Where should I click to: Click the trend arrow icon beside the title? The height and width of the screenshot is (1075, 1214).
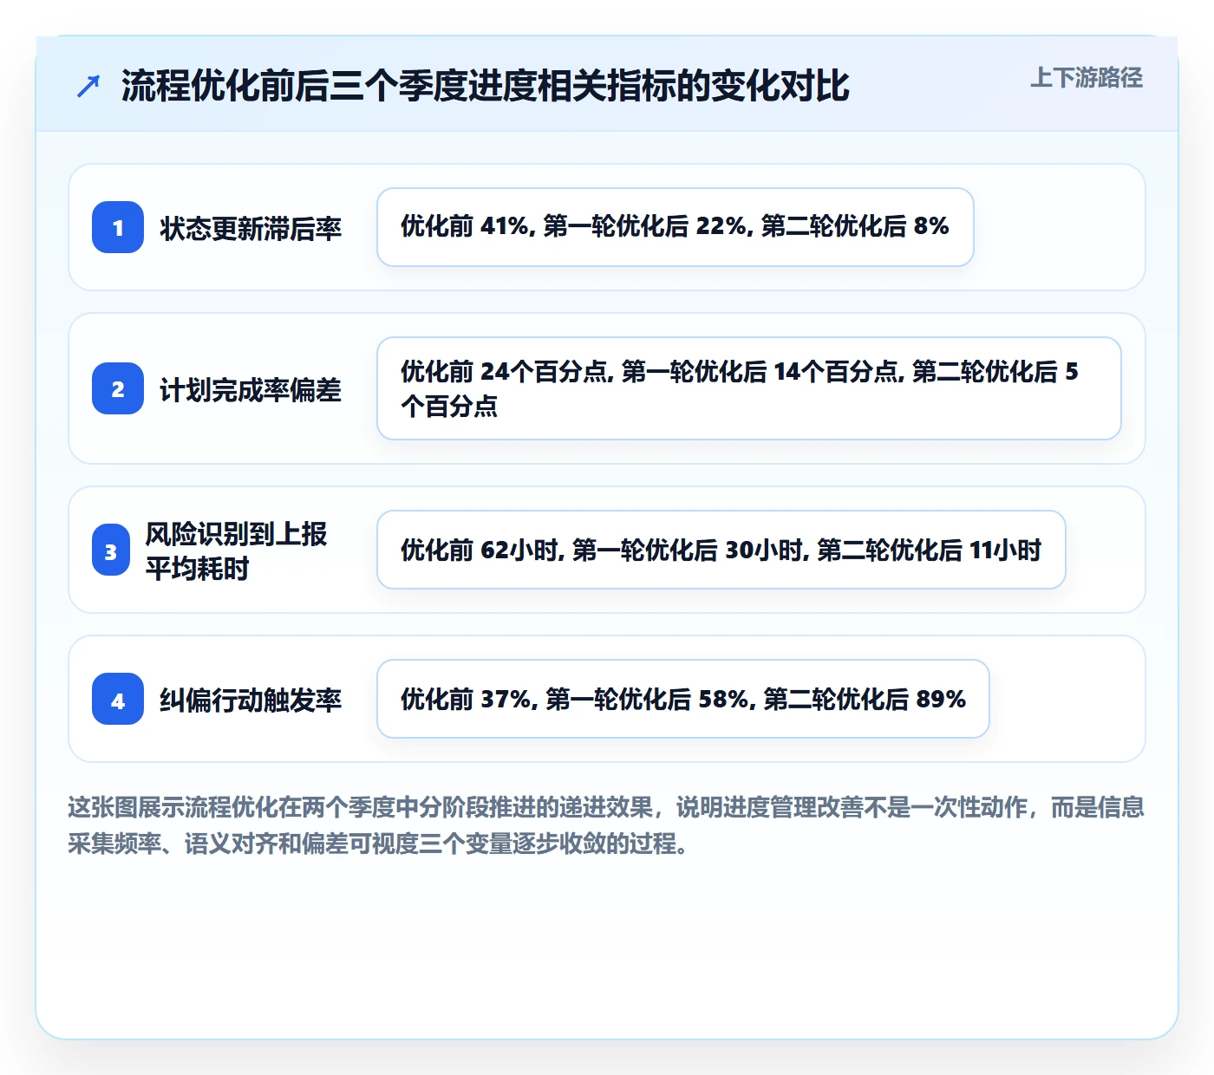click(x=88, y=86)
